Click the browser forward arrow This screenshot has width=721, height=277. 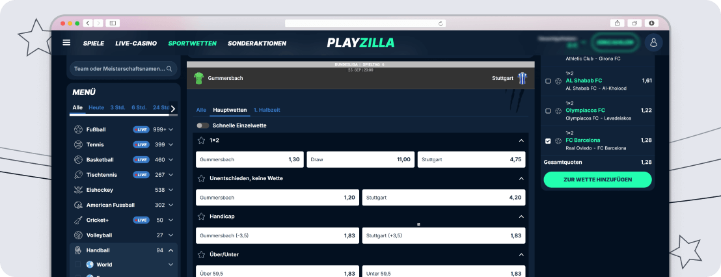(98, 23)
